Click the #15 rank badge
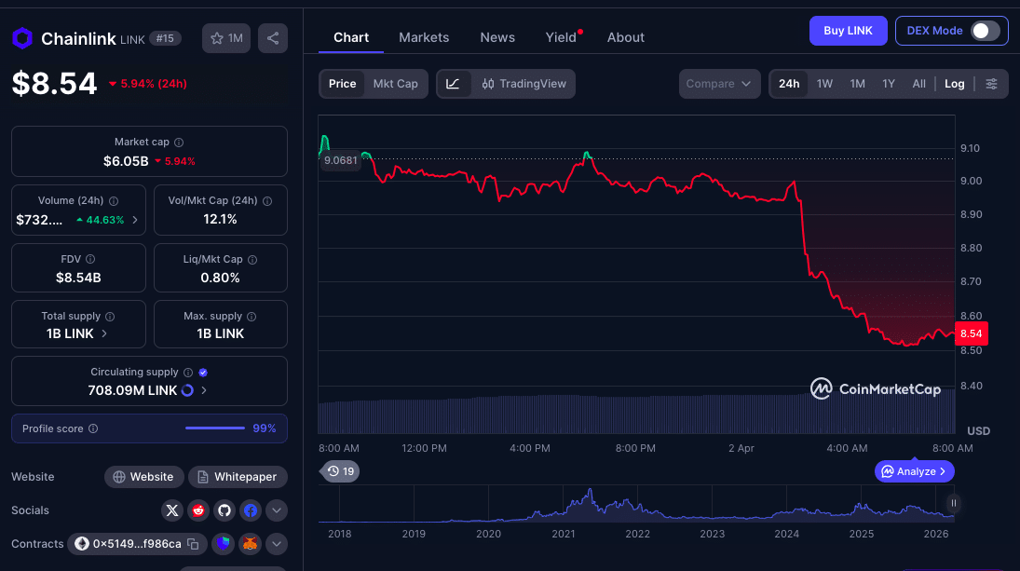The image size is (1020, 571). coord(165,38)
